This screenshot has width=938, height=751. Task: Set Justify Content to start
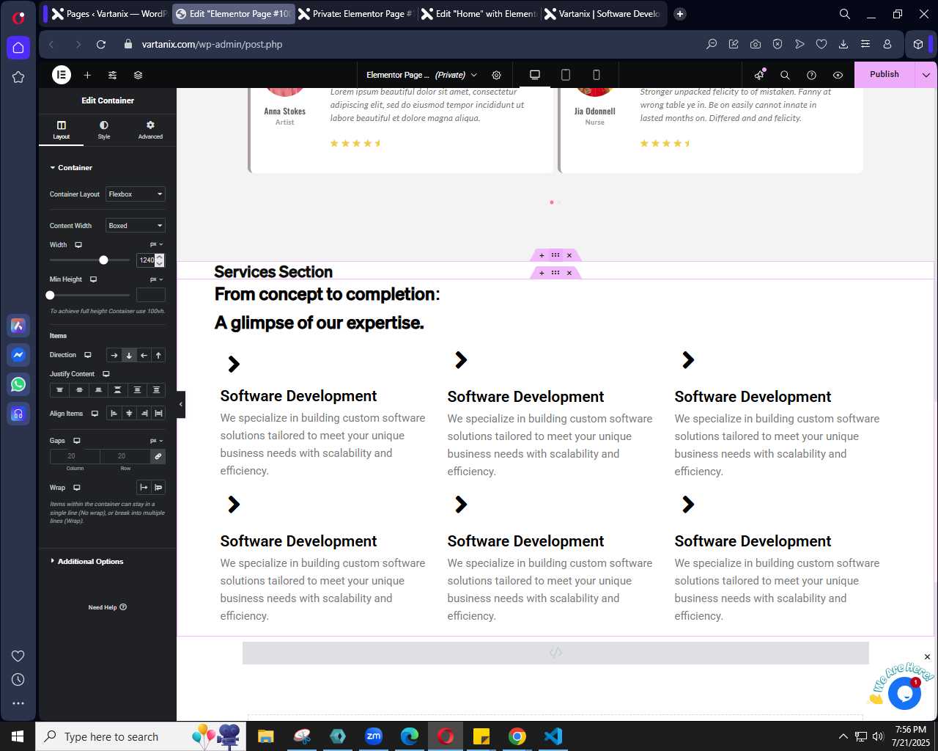coord(59,390)
